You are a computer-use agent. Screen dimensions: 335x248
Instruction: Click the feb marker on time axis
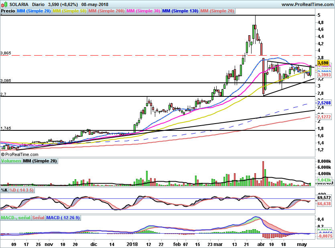(177, 244)
